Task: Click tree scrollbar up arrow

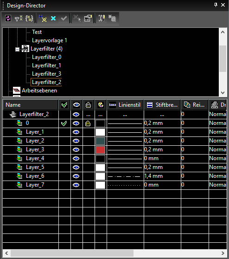Action: tap(223, 32)
